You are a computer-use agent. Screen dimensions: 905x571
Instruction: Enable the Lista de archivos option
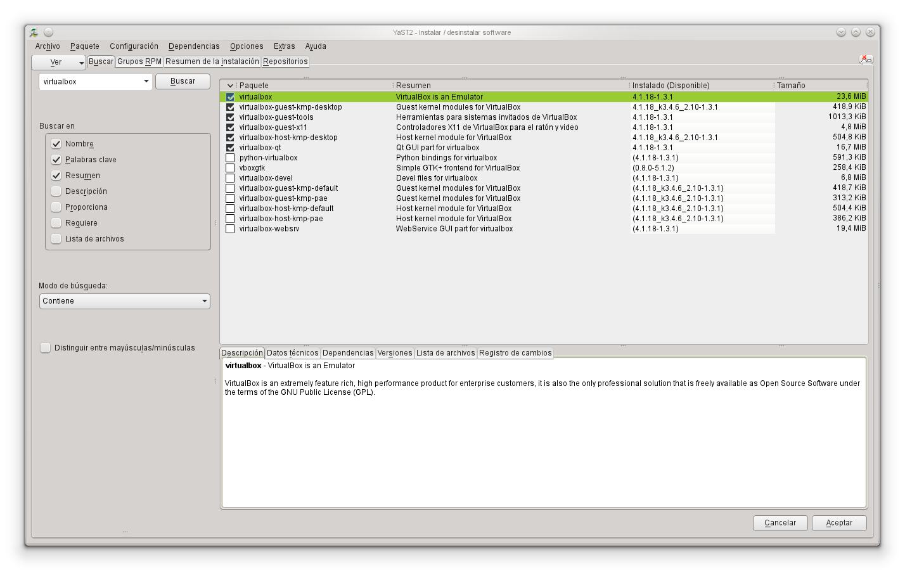tap(56, 239)
